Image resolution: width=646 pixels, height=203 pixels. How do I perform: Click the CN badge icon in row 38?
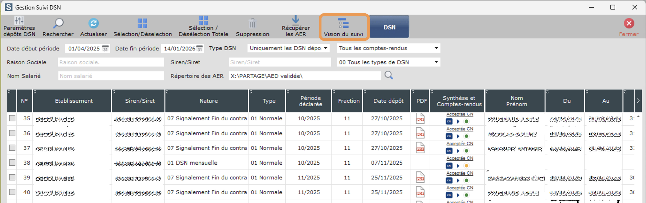(449, 166)
